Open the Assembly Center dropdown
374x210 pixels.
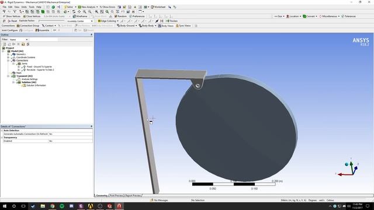tap(79, 21)
